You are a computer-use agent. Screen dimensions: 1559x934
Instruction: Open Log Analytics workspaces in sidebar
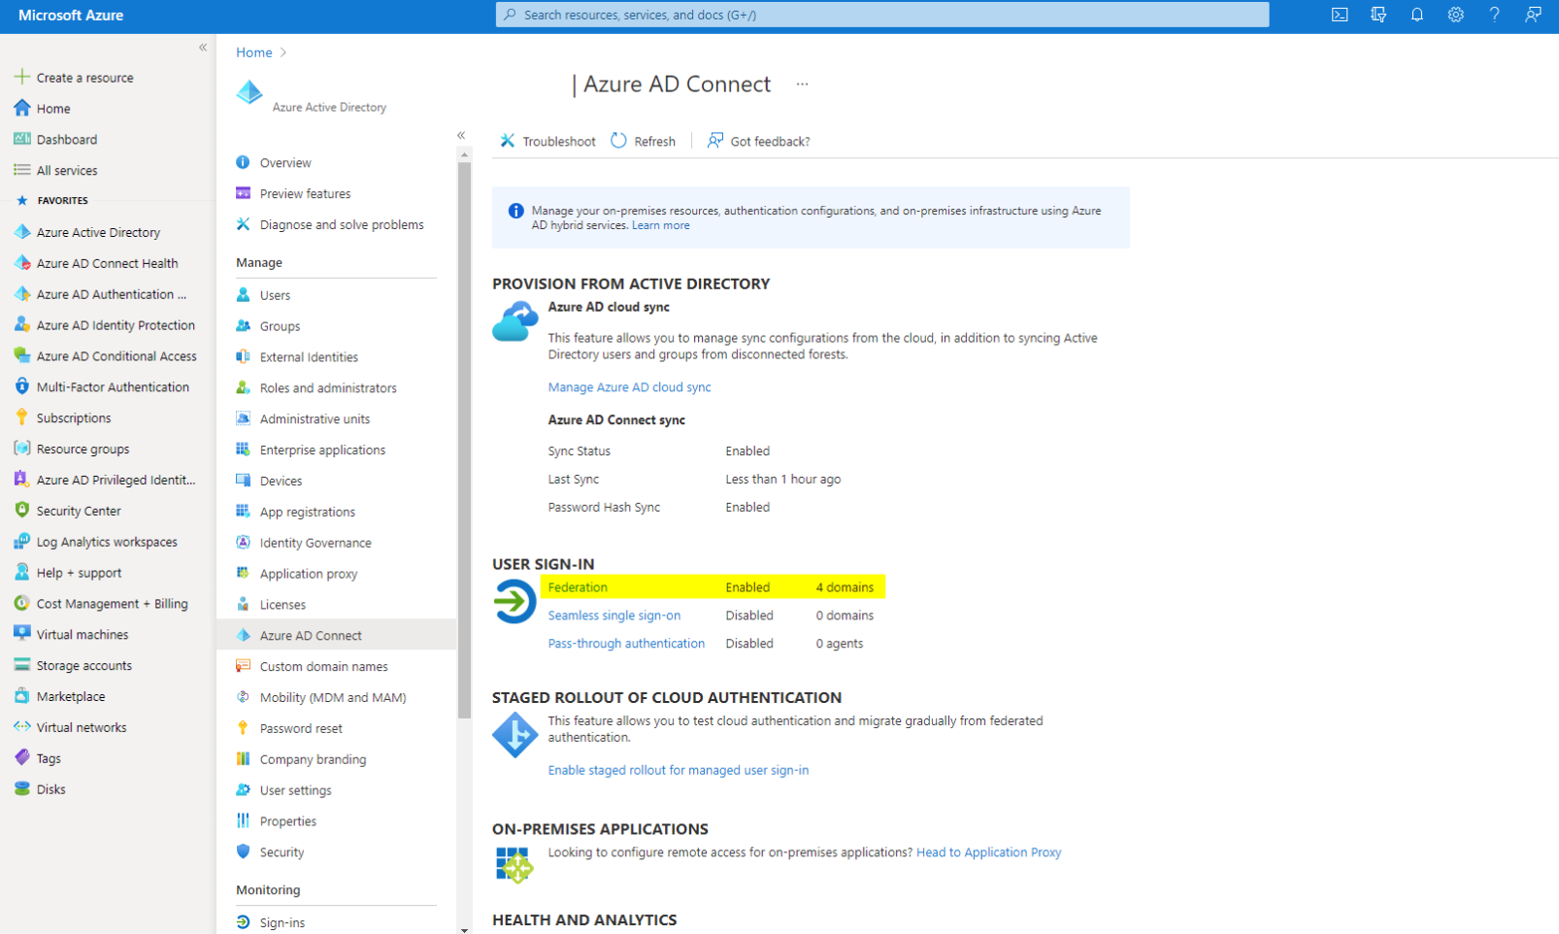[x=108, y=542]
